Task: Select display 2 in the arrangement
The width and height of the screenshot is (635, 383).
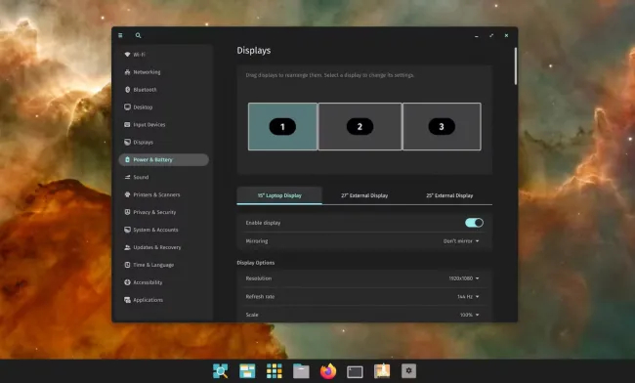Action: click(360, 126)
